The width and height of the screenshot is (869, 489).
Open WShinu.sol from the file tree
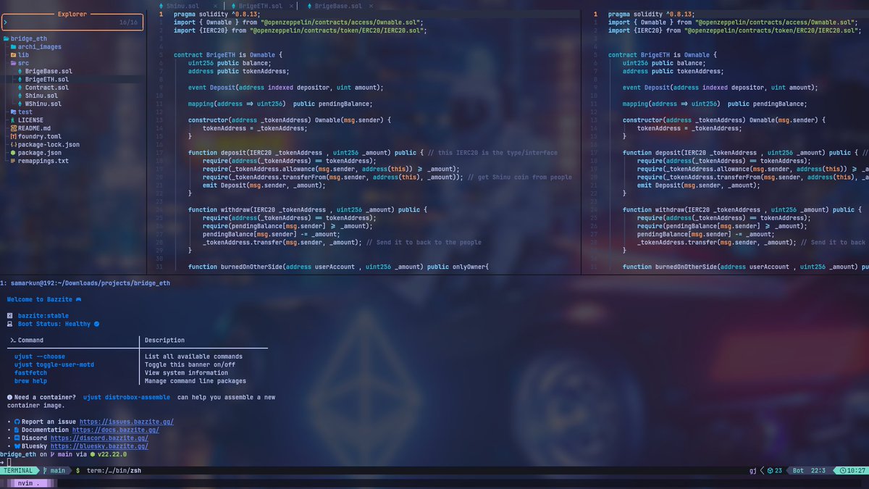point(43,104)
